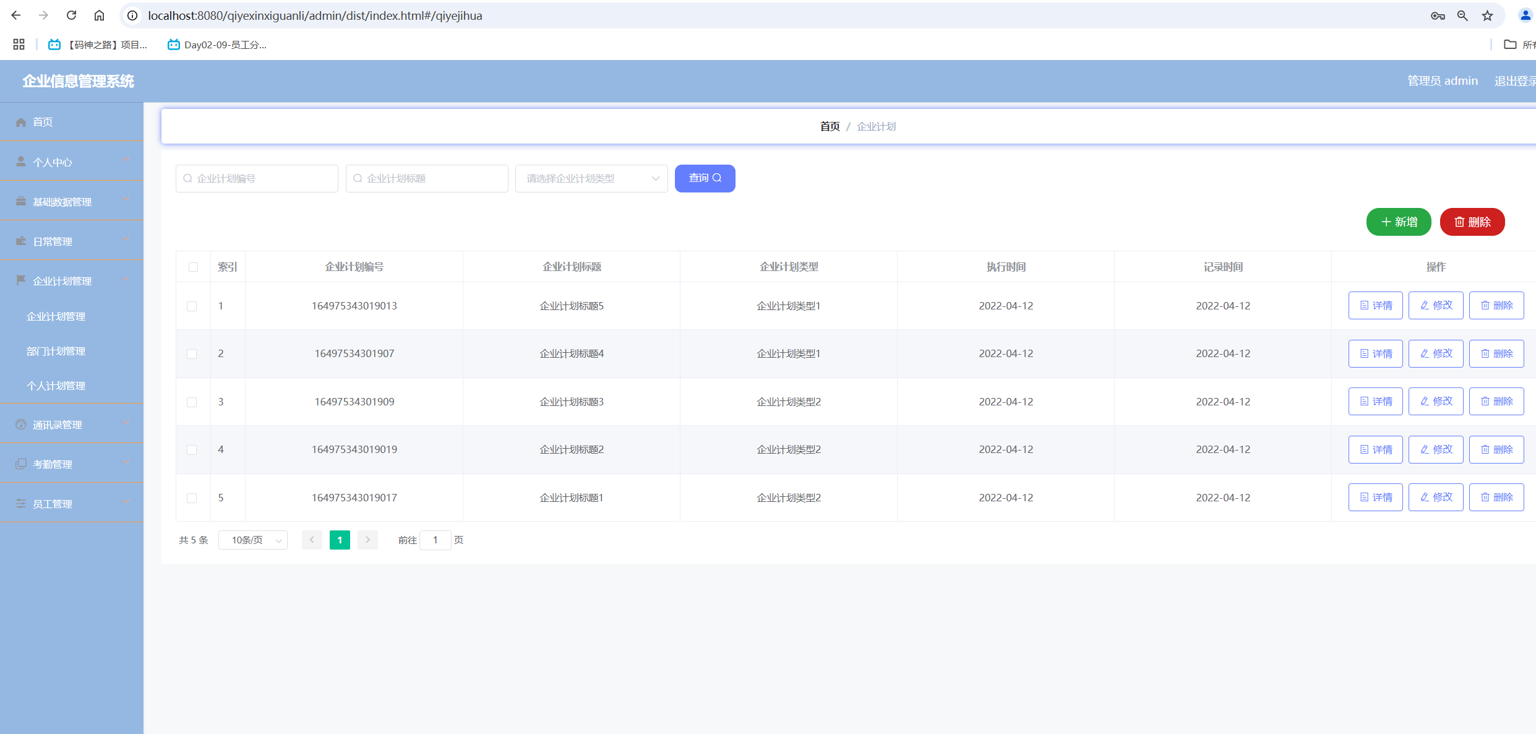The width and height of the screenshot is (1536, 734).
Task: Click the 员工管理 sliders icon
Action: [x=21, y=503]
